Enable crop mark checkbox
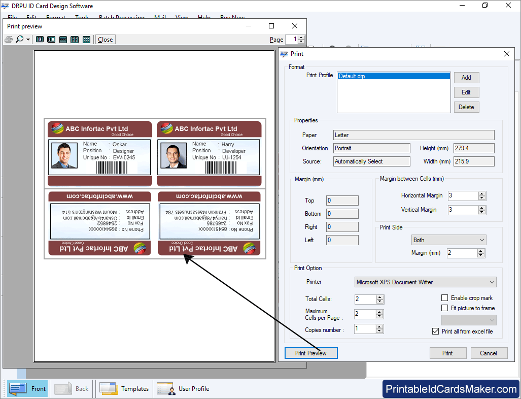Viewport: 521px width, 399px height. (445, 298)
